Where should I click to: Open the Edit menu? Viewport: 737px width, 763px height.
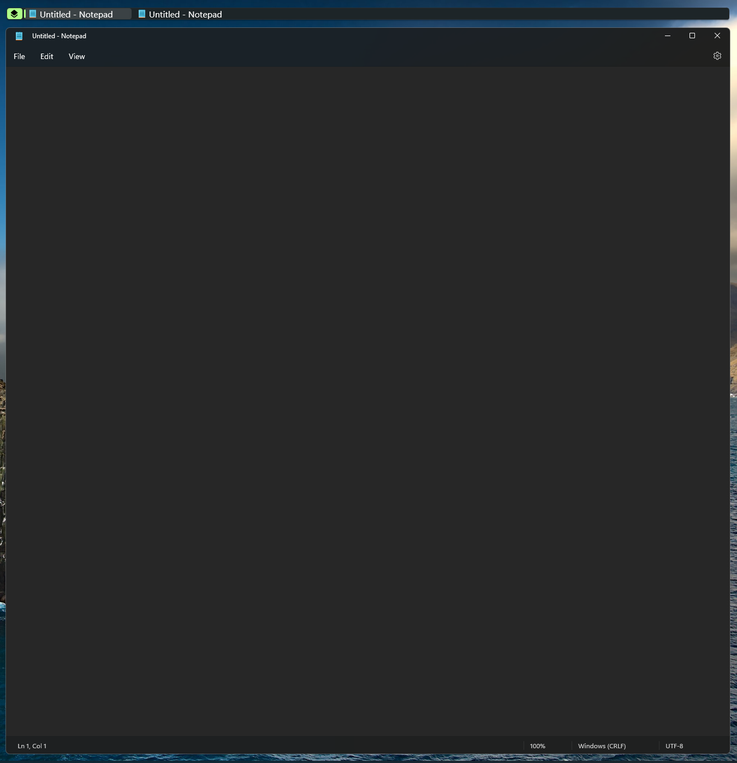47,56
